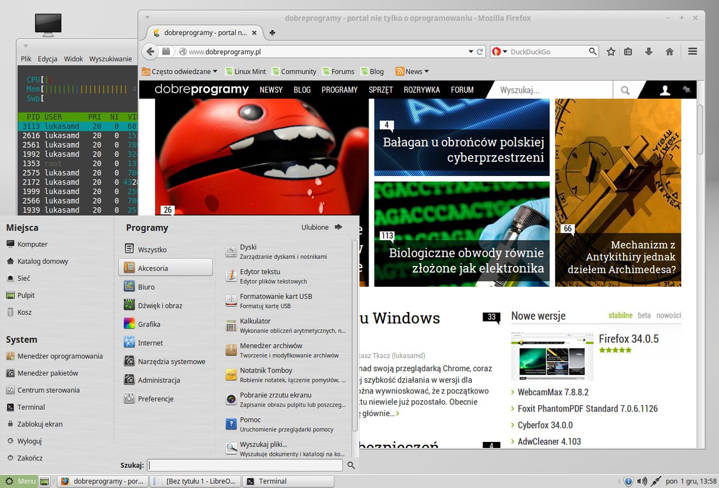Select the dobreprogramy browser tab
The height and width of the screenshot is (488, 719).
pos(206,33)
